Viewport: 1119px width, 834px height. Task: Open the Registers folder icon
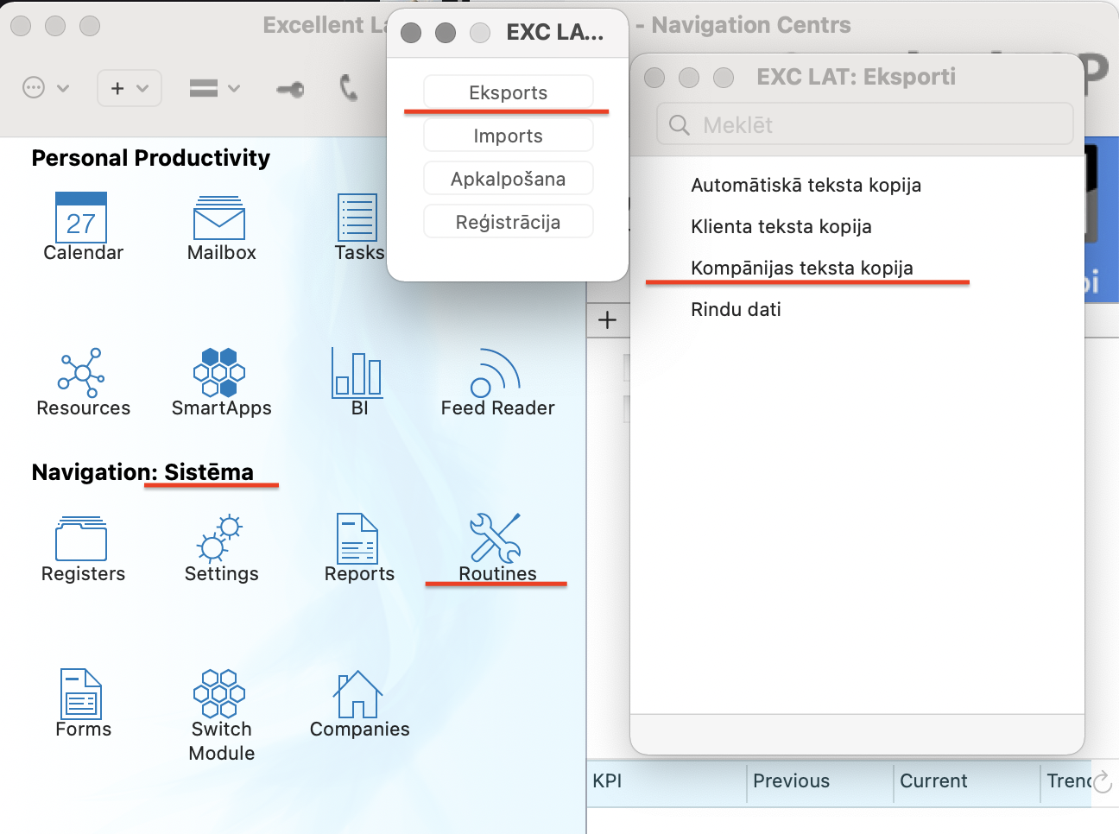point(82,540)
